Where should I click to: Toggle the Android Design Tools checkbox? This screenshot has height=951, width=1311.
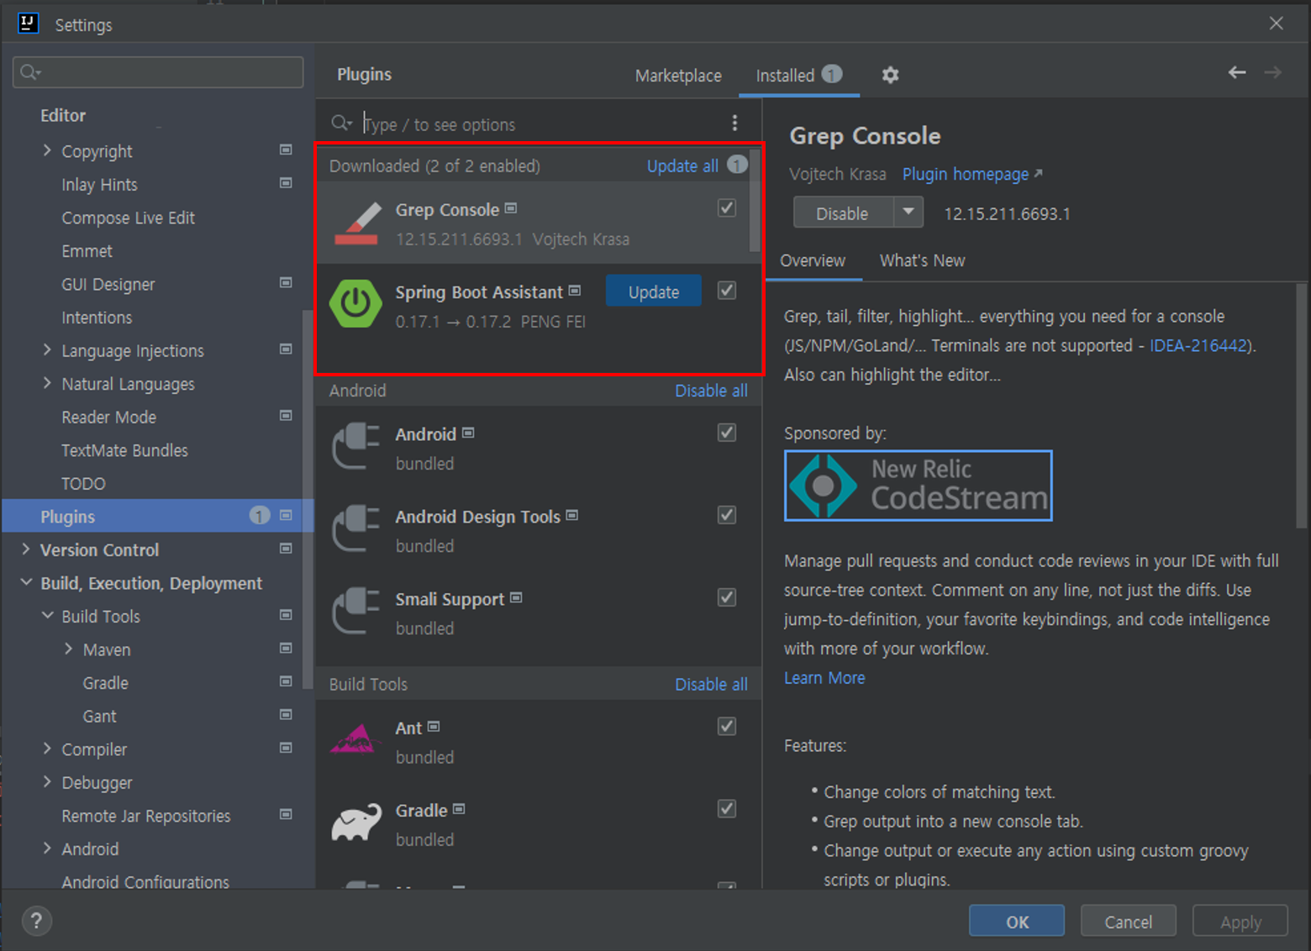(727, 515)
